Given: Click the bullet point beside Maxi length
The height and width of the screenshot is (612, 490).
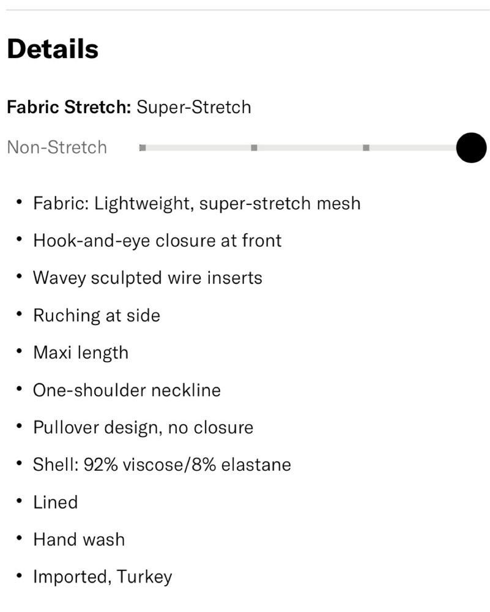Looking at the screenshot, I should click(x=20, y=353).
